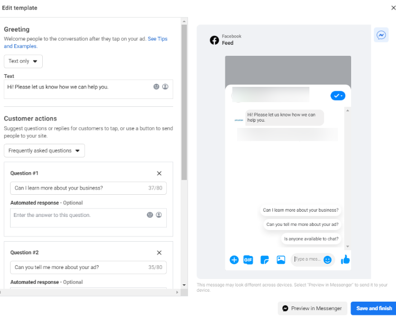Image resolution: width=396 pixels, height=318 pixels.
Task: Click the thumbs-up like icon in preview
Action: click(345, 260)
